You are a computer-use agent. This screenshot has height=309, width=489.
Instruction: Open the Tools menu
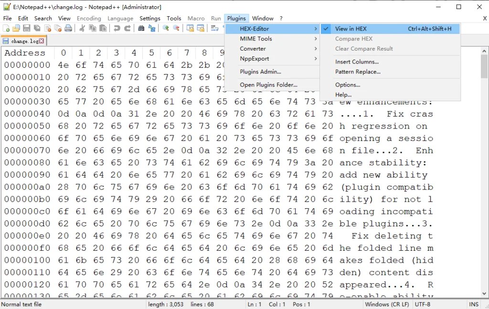coord(174,19)
